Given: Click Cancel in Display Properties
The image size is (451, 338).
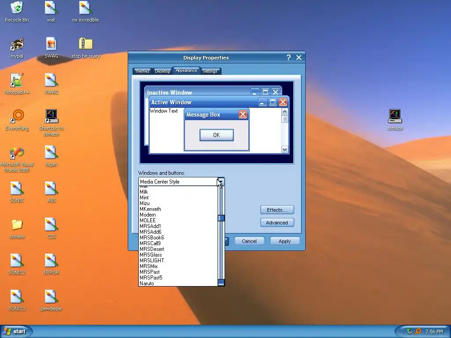Looking at the screenshot, I should [x=249, y=241].
